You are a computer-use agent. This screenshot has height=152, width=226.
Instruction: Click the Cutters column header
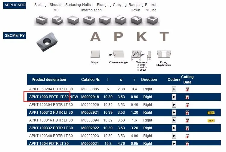[x=174, y=80]
